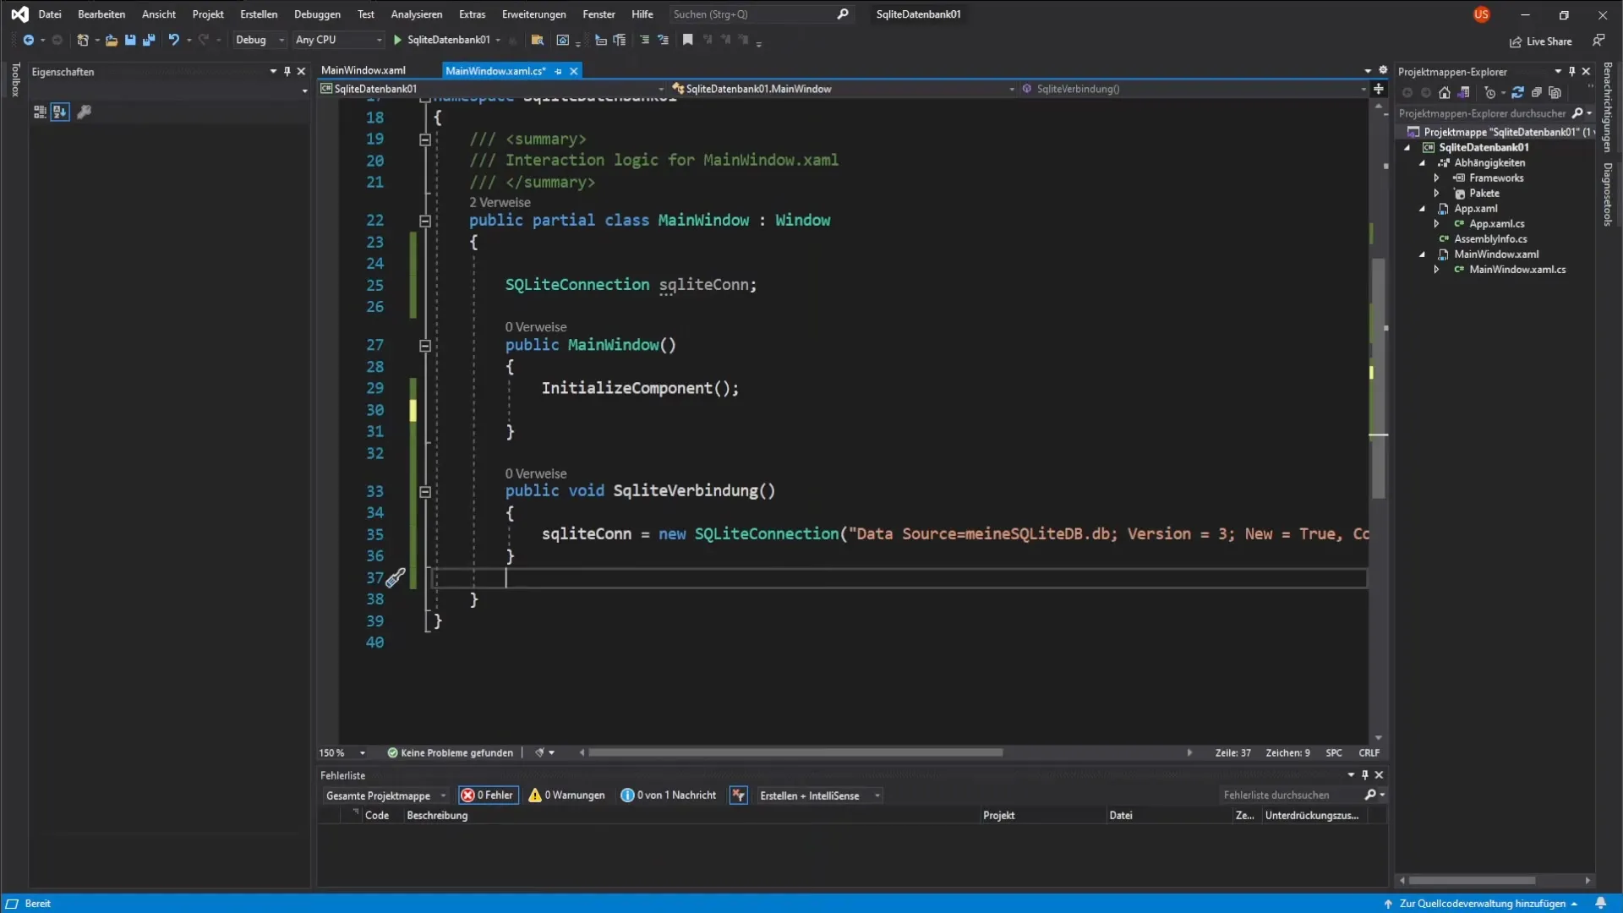Close the MainWindow.xaml.cs tab
This screenshot has width=1623, height=913.
[x=574, y=71]
